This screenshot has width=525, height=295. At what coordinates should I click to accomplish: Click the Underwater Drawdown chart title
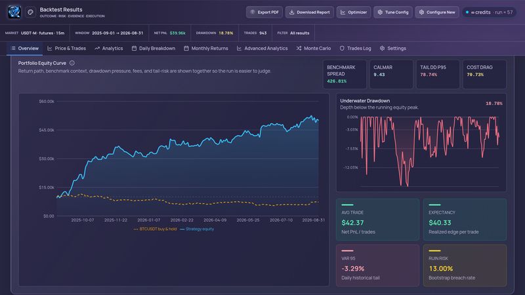pyautogui.click(x=365, y=101)
